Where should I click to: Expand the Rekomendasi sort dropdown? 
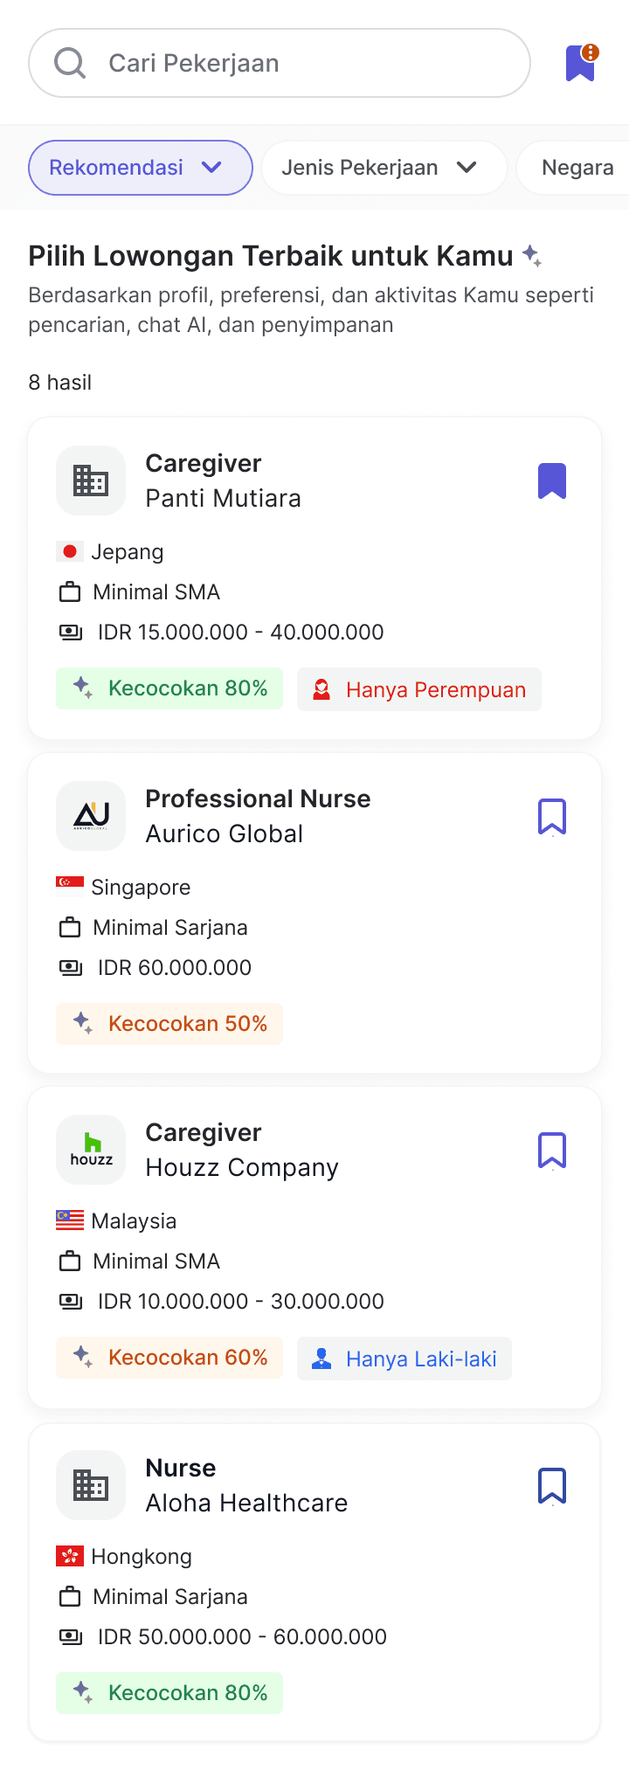(140, 168)
